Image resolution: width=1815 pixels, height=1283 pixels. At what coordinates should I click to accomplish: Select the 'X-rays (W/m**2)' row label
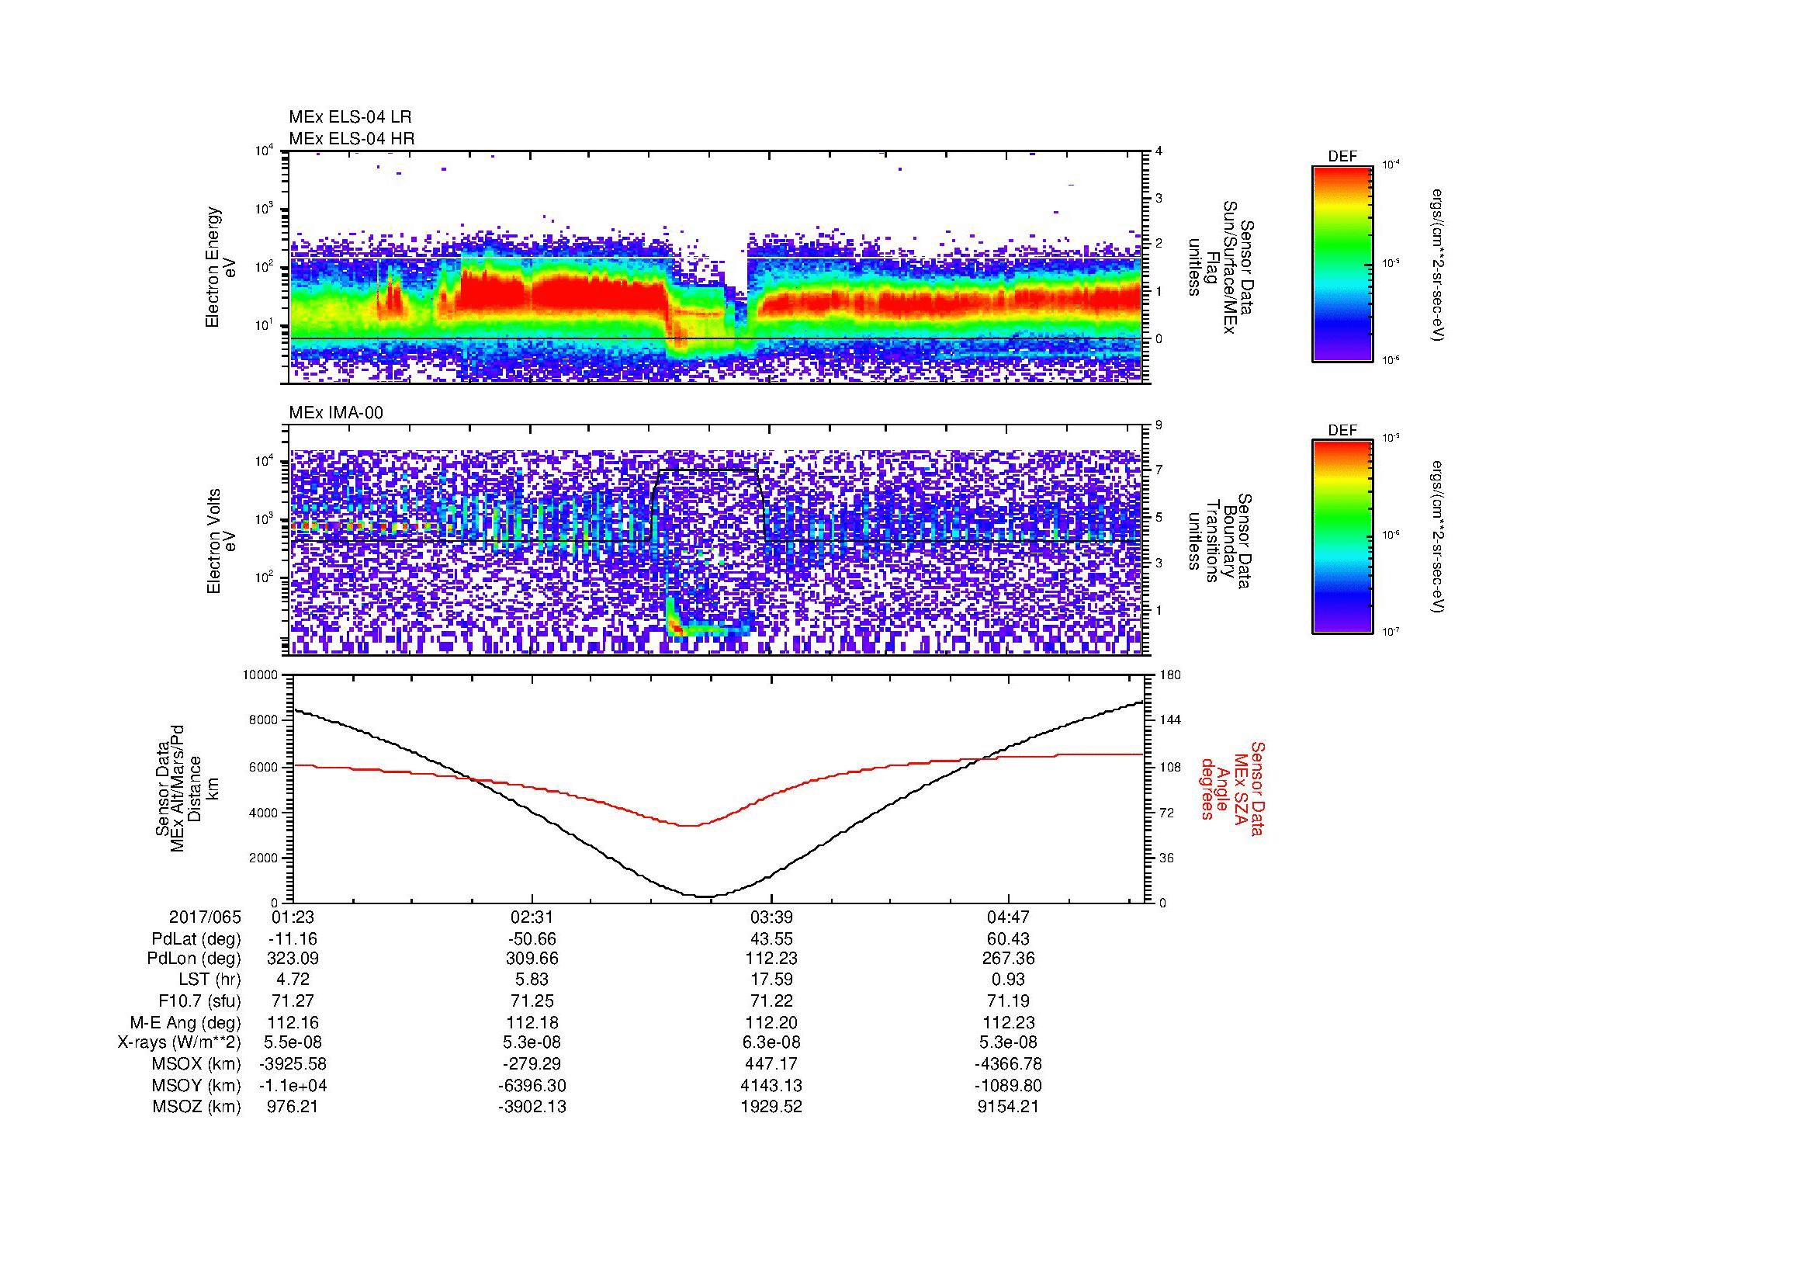pyautogui.click(x=178, y=1042)
